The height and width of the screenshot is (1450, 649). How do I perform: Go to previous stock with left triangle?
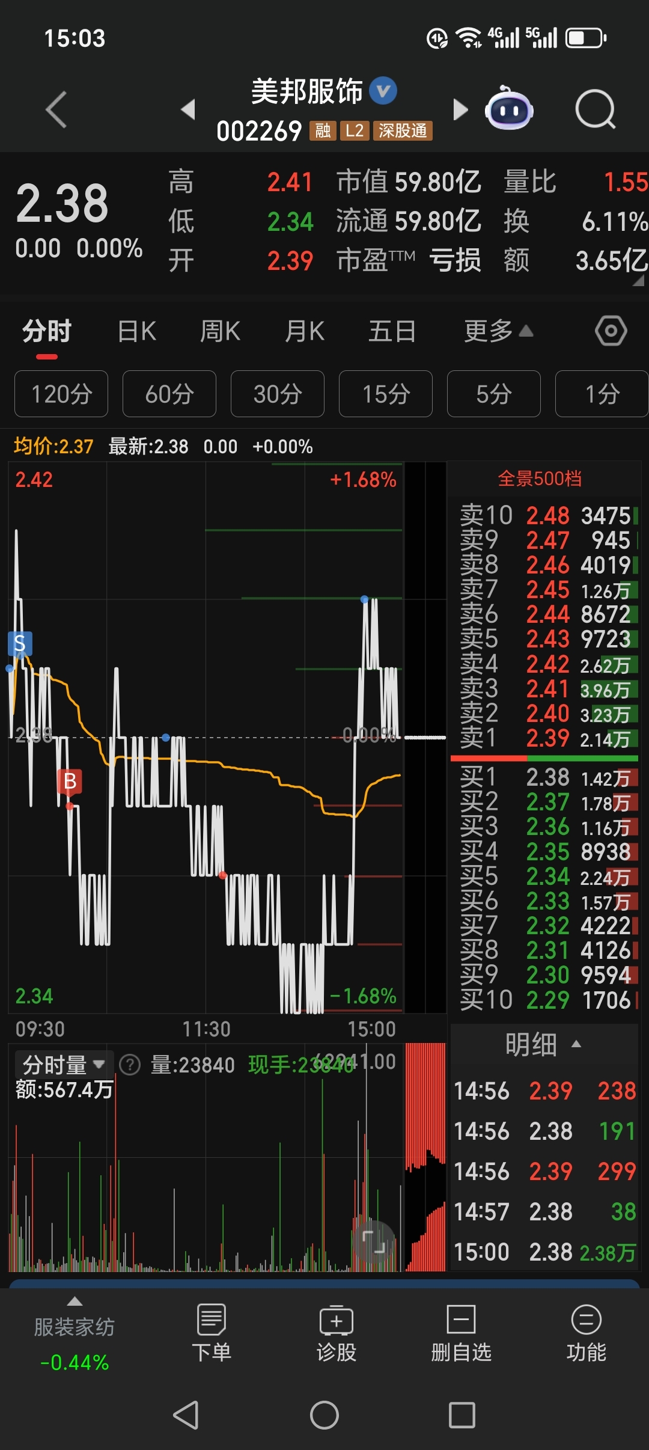tap(189, 109)
